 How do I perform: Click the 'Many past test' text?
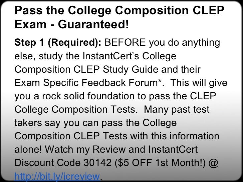pyautogui.click(x=177, y=110)
